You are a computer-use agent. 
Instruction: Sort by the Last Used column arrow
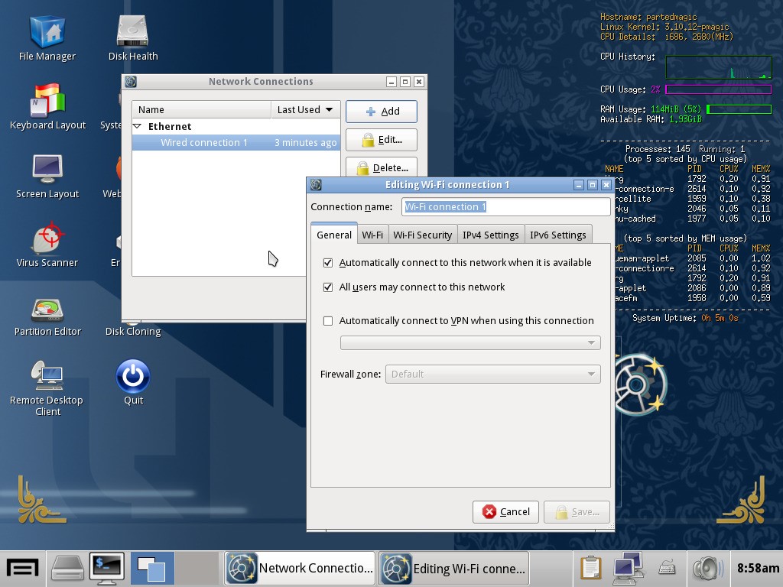point(329,110)
